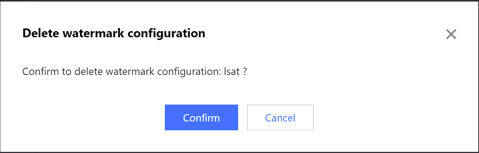Click the gray X icon

(x=451, y=34)
